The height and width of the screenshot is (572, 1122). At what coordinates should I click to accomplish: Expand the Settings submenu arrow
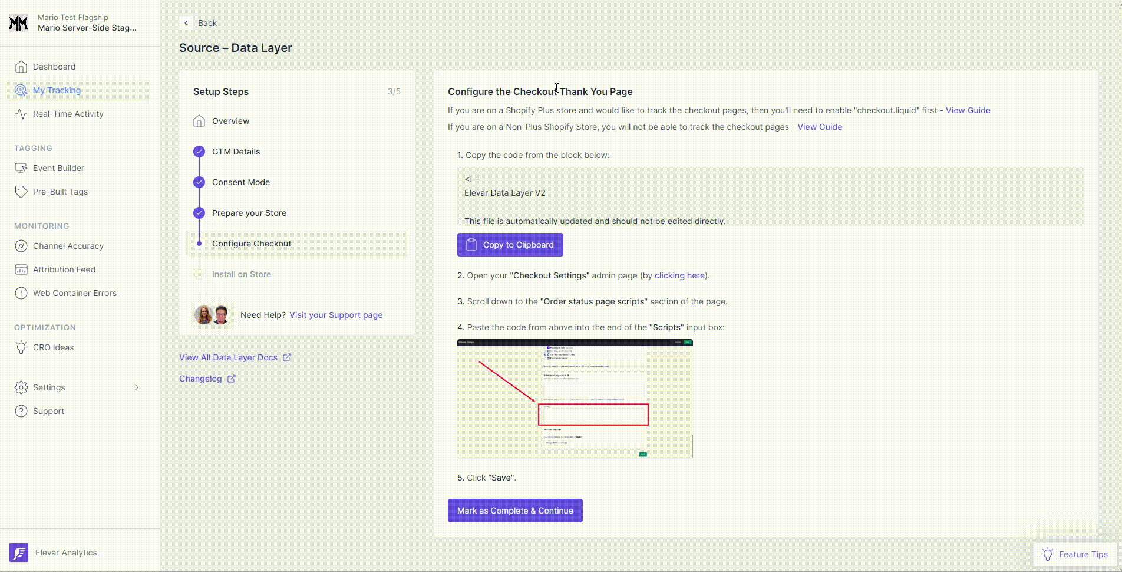tap(137, 387)
